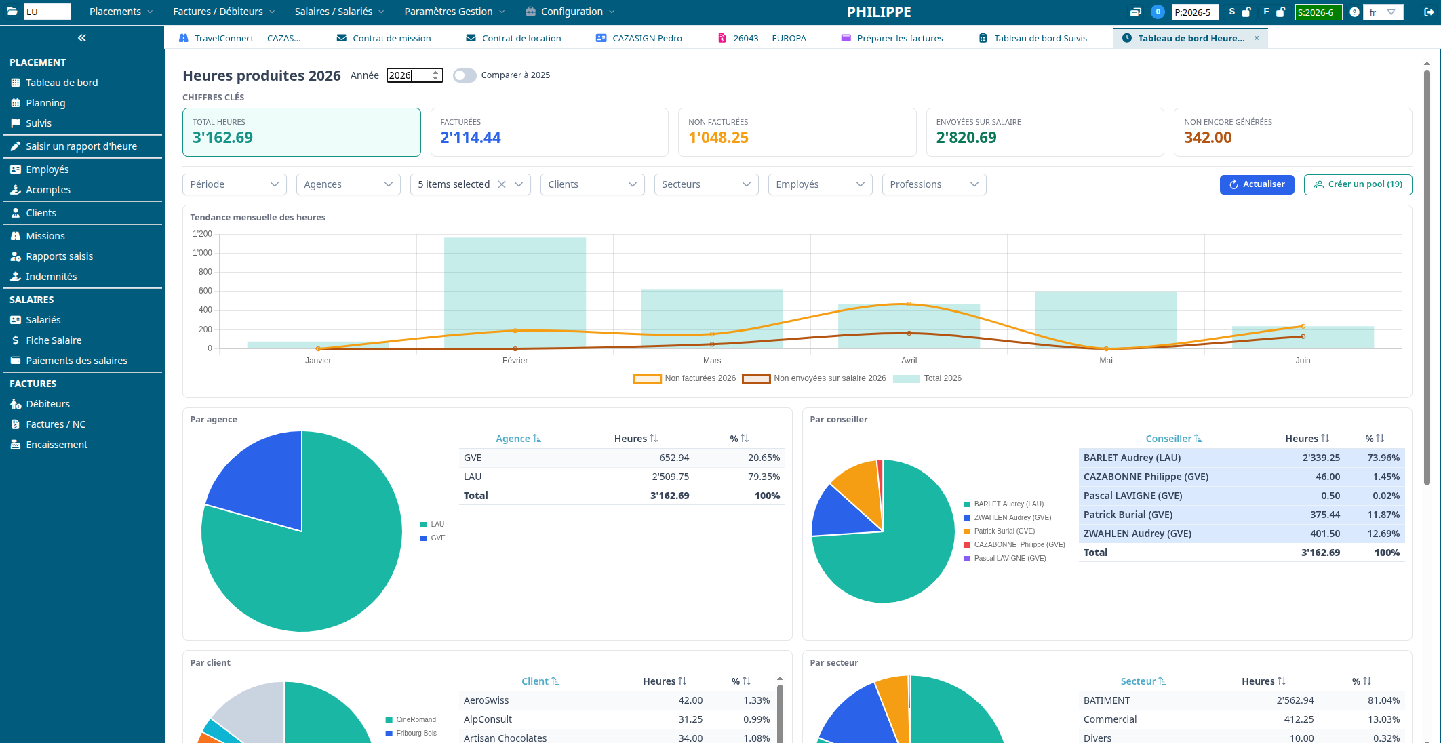Click the logout icon in top bar
The height and width of the screenshot is (743, 1441).
1427,12
